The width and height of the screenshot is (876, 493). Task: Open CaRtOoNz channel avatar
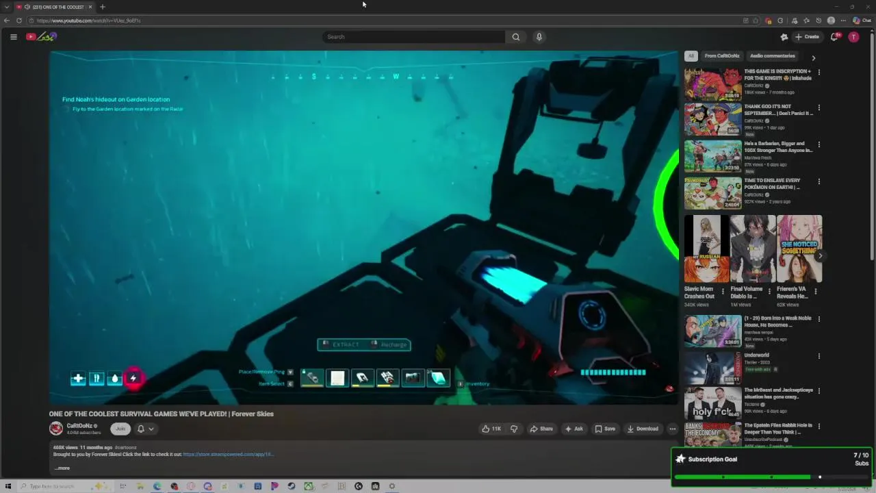[56, 429]
